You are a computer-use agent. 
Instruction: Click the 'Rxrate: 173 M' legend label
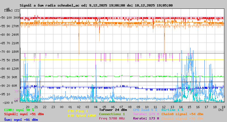[146, 118]
